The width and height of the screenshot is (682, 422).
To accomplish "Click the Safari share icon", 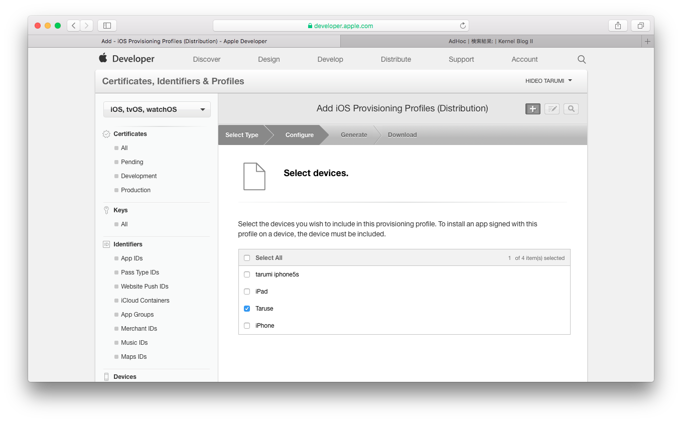I will [618, 26].
